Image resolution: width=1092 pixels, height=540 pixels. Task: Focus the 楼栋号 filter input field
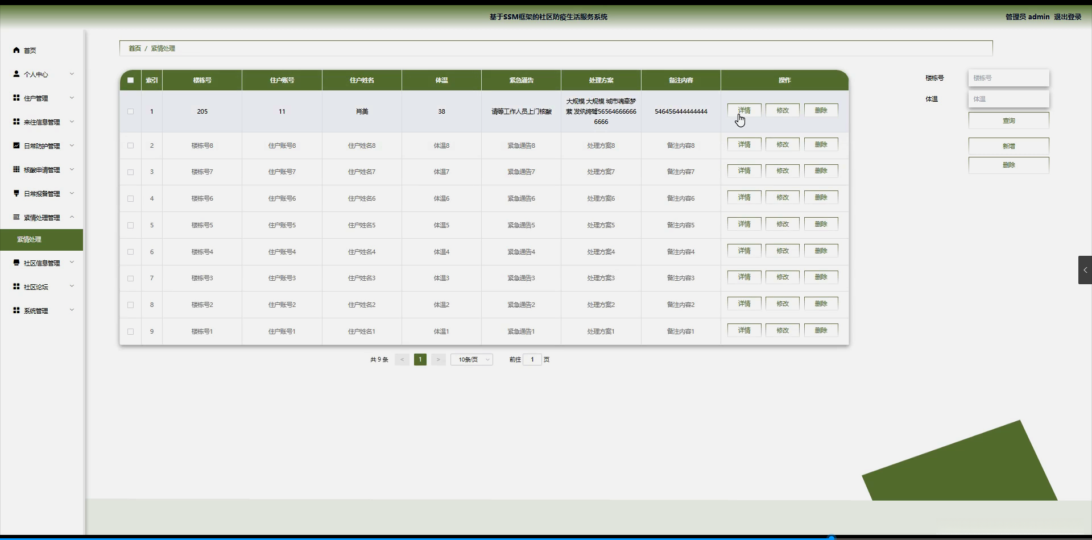[1009, 78]
